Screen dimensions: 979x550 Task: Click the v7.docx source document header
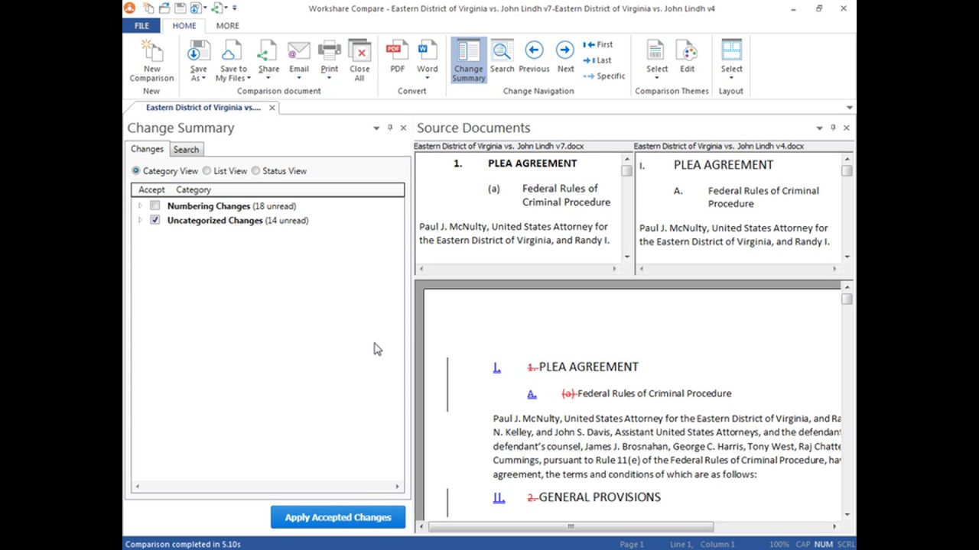(499, 146)
